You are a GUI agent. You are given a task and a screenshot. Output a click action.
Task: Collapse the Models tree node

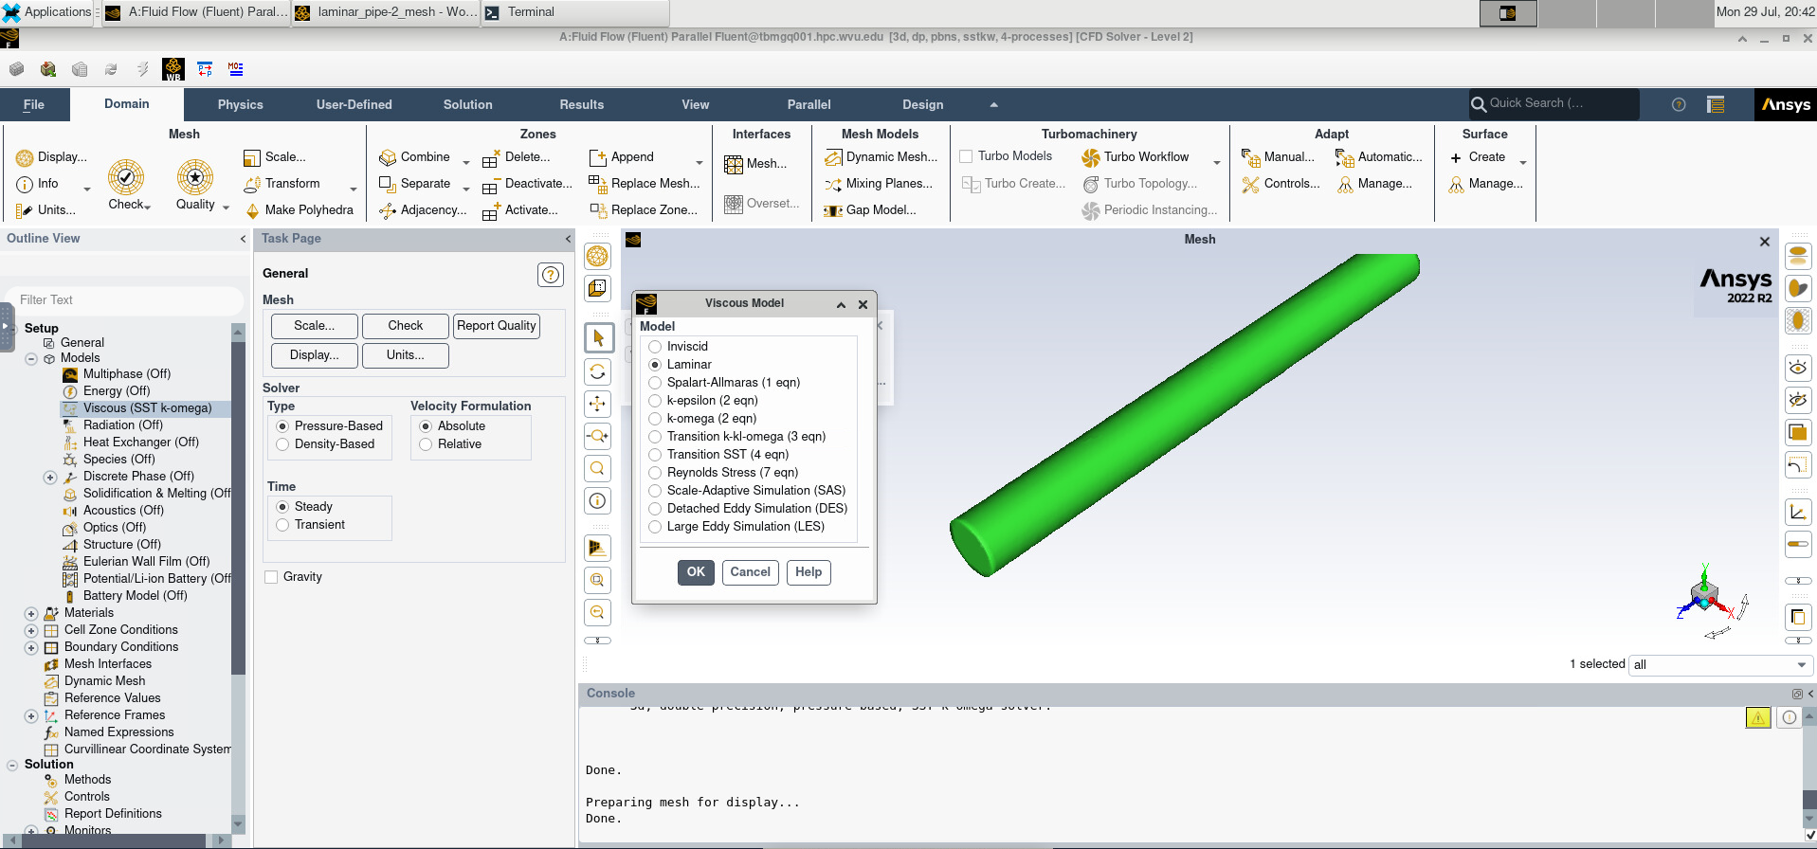click(31, 359)
